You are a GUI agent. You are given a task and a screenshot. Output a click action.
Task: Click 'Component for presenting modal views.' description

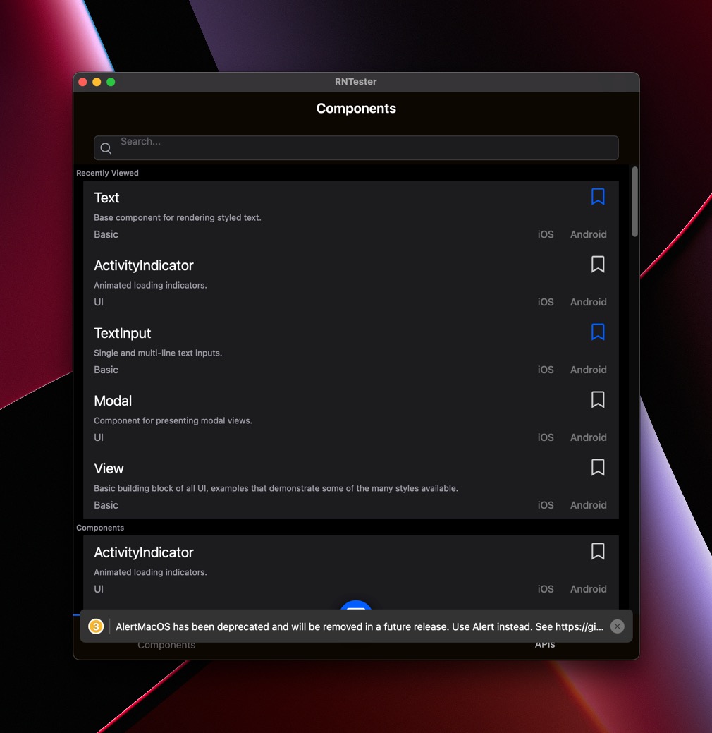click(173, 420)
